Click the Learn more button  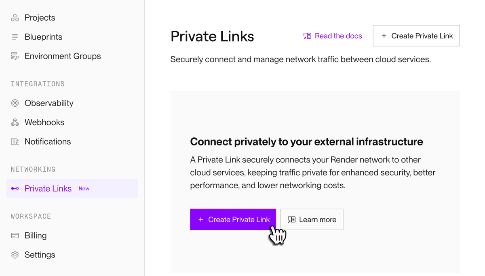312,219
